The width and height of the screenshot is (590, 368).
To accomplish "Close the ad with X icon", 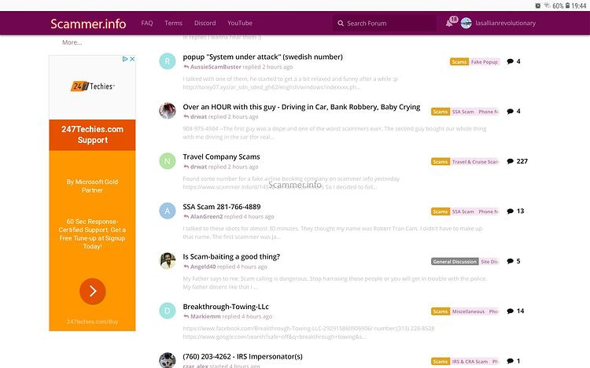I will pyautogui.click(x=132, y=59).
